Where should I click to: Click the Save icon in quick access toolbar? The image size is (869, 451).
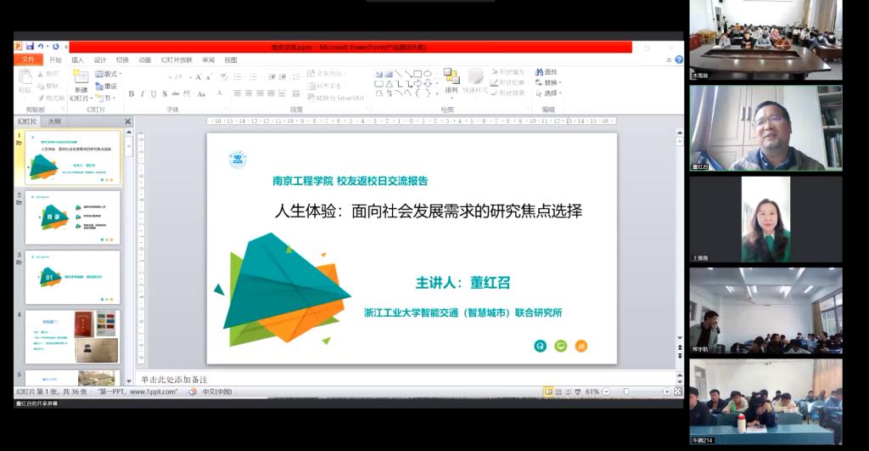point(30,47)
